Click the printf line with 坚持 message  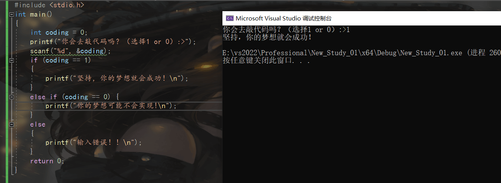[116, 78]
